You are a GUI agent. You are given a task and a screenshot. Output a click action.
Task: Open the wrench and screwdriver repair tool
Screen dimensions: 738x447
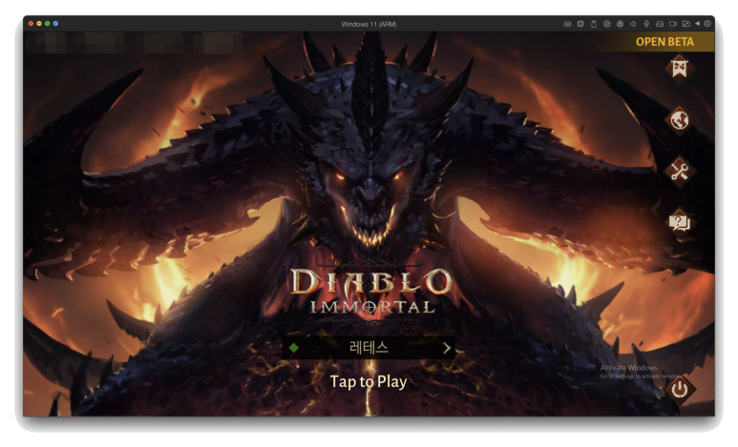679,172
